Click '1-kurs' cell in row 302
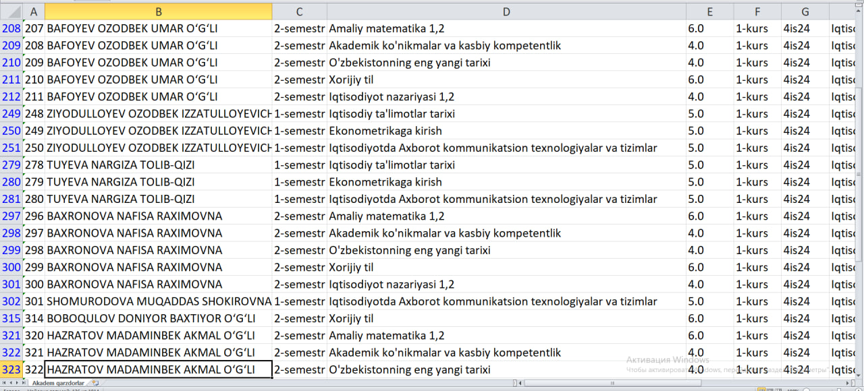This screenshot has width=864, height=391. tap(757, 301)
